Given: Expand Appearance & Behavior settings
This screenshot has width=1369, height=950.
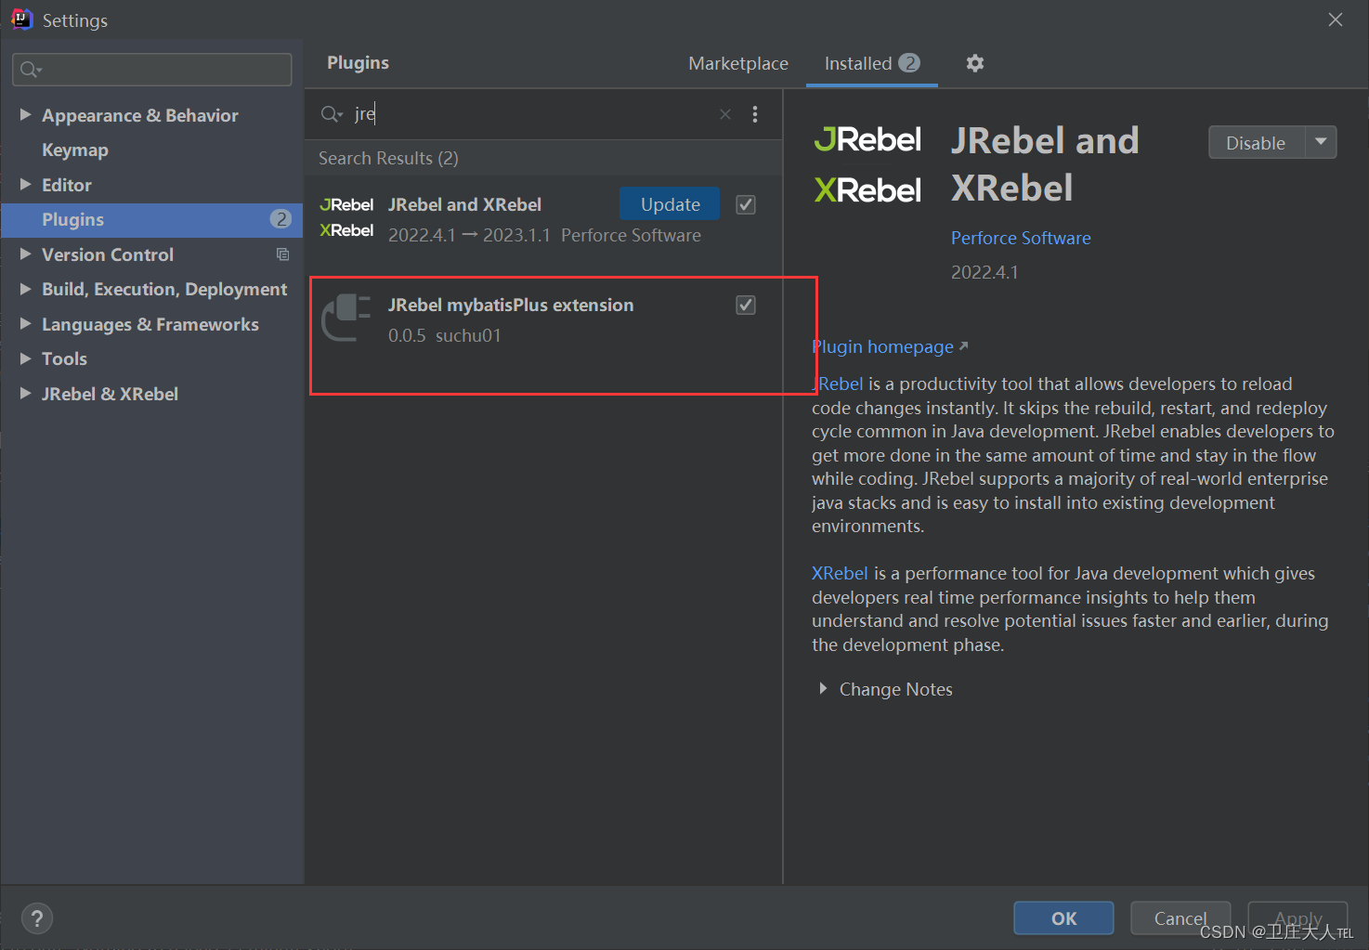Looking at the screenshot, I should (25, 115).
